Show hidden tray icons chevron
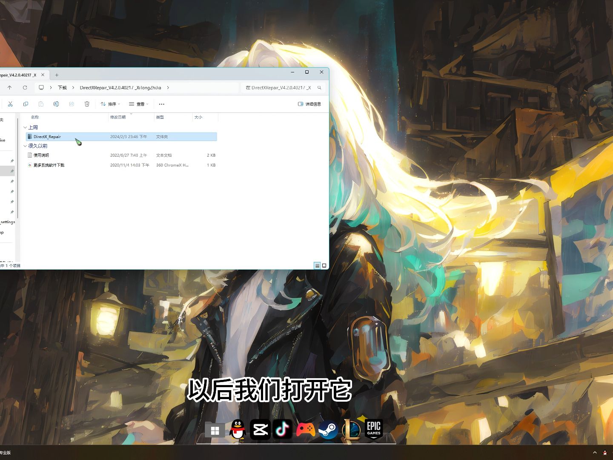Screen dimensions: 613x460 click(595, 453)
